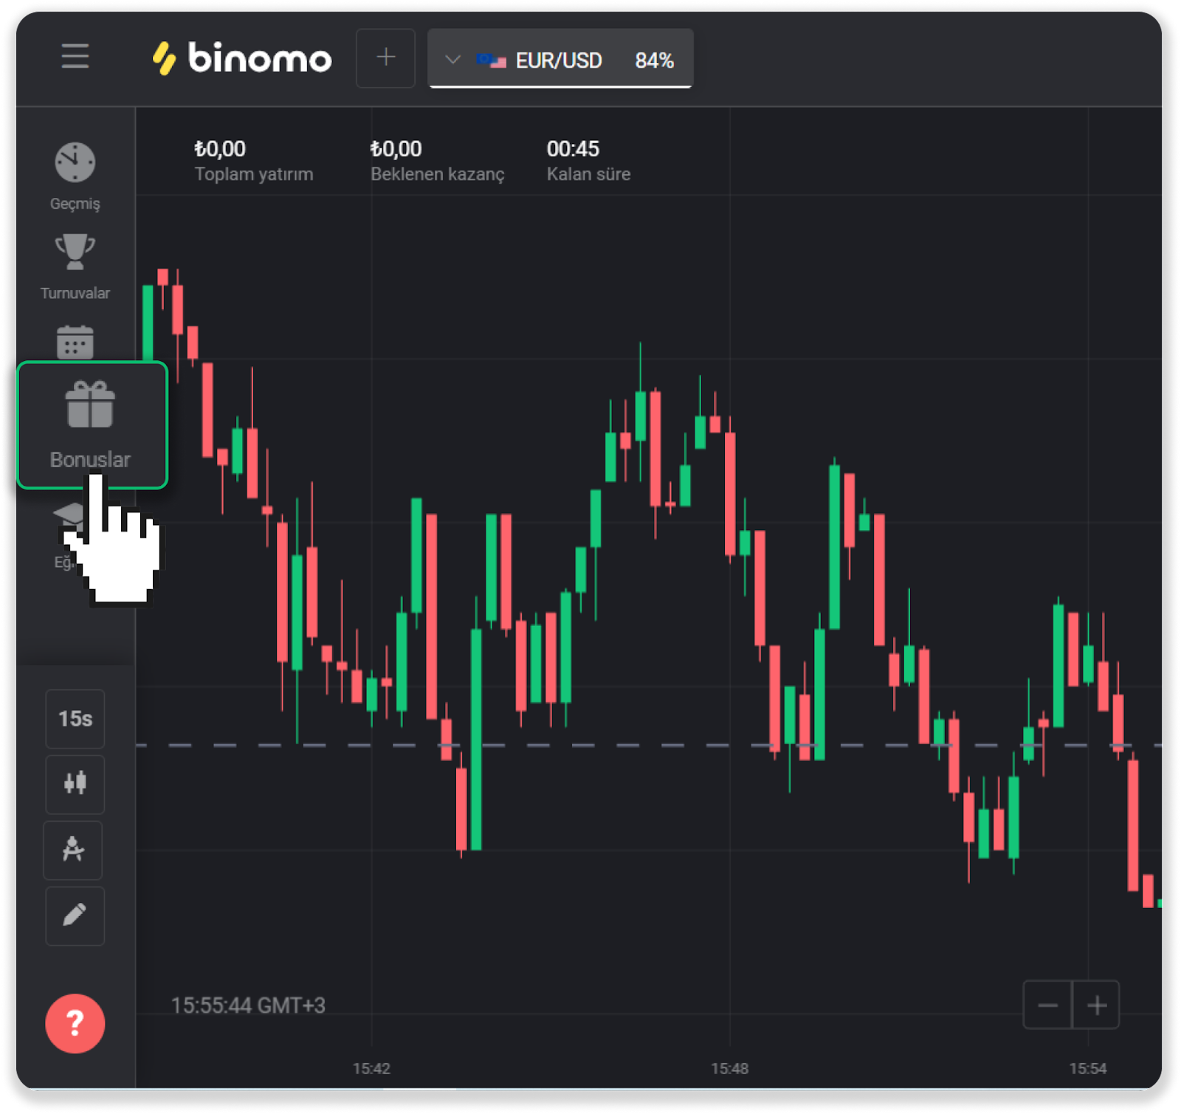
Task: Select the candlestick chart type icon
Action: pyautogui.click(x=75, y=783)
